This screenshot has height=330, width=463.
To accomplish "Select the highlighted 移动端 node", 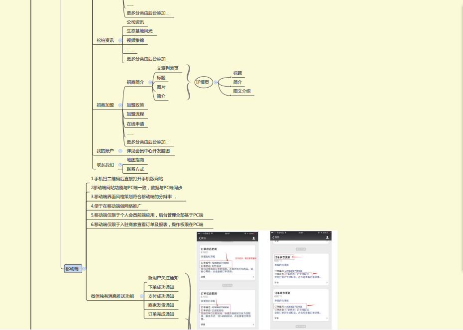I will [x=72, y=269].
